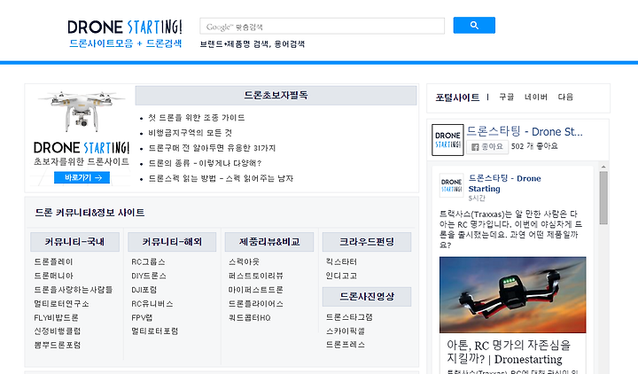Open the 드론스타그램 photo site link
The image size is (638, 374).
point(349,317)
